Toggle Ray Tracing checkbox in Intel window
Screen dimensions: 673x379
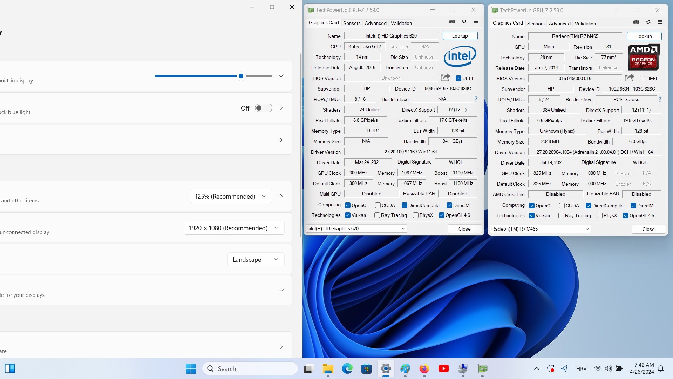pos(377,215)
